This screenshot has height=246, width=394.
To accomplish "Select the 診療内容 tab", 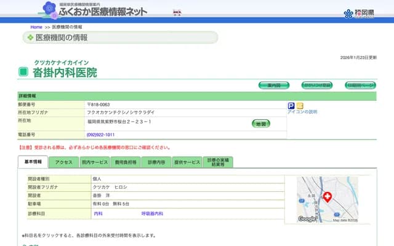I will coord(156,162).
